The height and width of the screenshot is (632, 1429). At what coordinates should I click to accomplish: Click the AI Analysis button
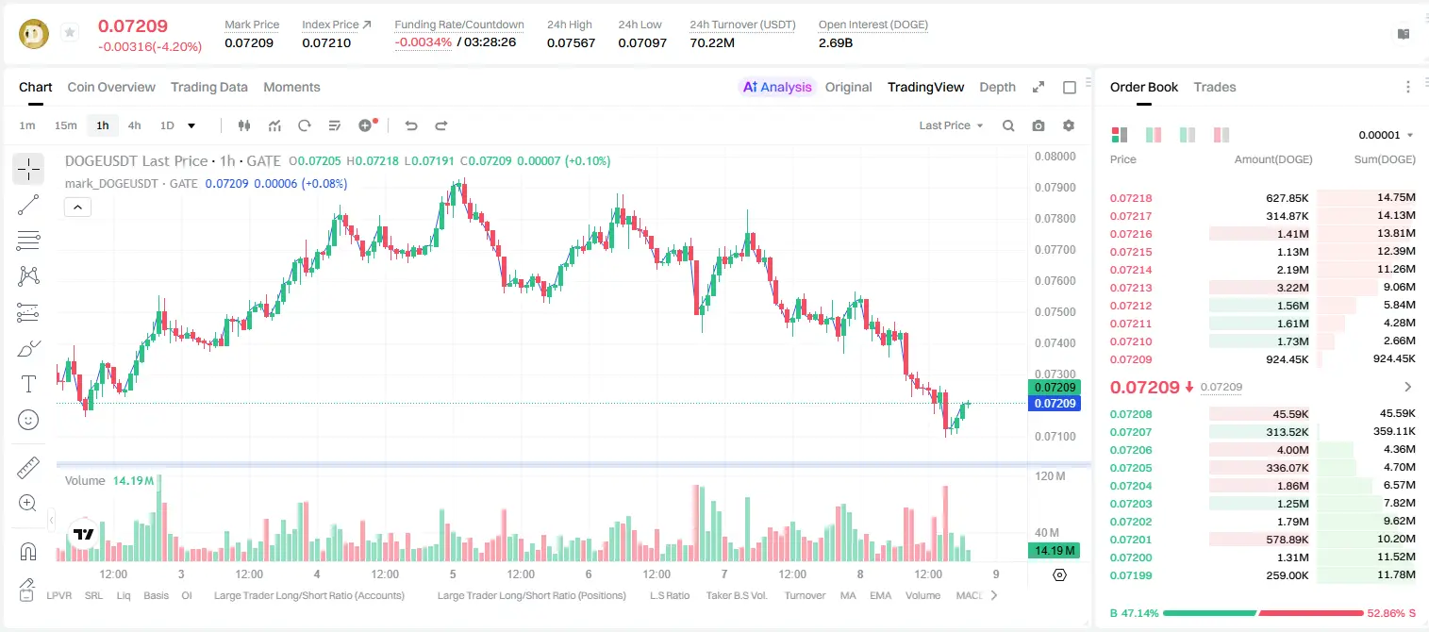777,87
